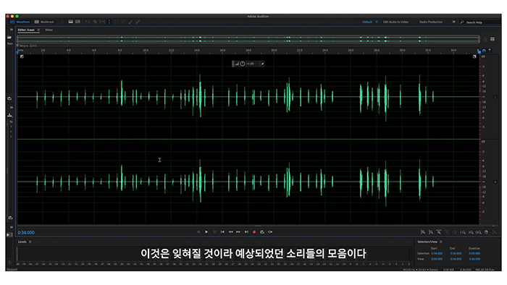The height and width of the screenshot is (285, 507).
Task: Choose Edit Audio to Video workspace
Action: pos(395,22)
